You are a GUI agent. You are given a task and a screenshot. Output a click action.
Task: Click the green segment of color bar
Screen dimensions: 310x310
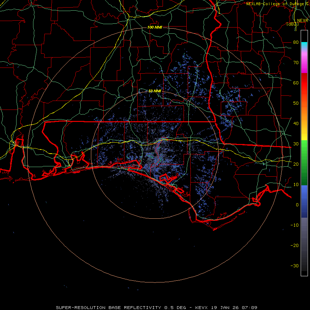point(304,163)
